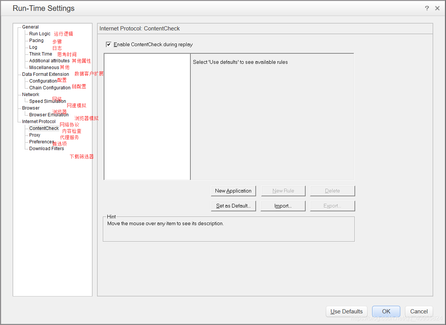Close the Run-Time Settings dialog
446x325 pixels.
coord(437,8)
